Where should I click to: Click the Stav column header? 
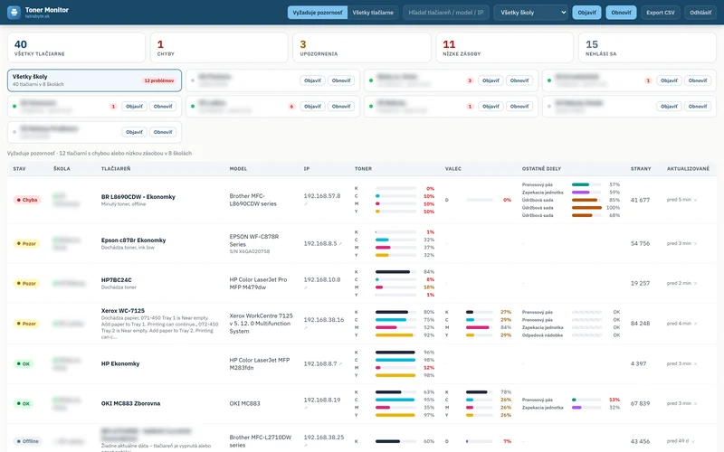(x=19, y=169)
